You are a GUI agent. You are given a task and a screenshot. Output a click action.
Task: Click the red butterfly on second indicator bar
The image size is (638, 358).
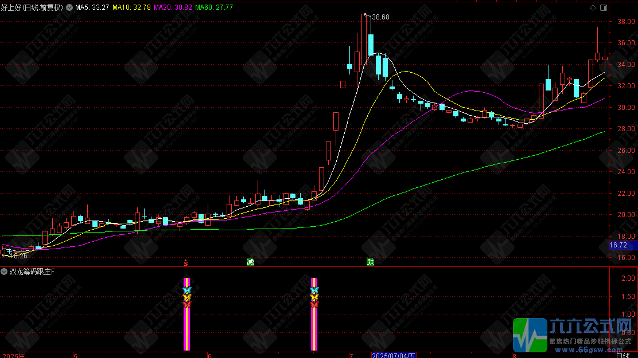tap(314, 304)
